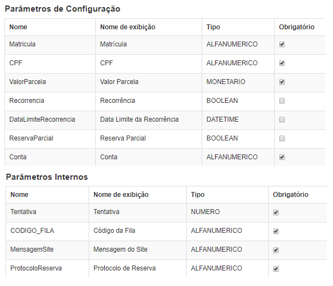The width and height of the screenshot is (333, 286).
Task: Select the DATETIME type cell
Action: 238,119
